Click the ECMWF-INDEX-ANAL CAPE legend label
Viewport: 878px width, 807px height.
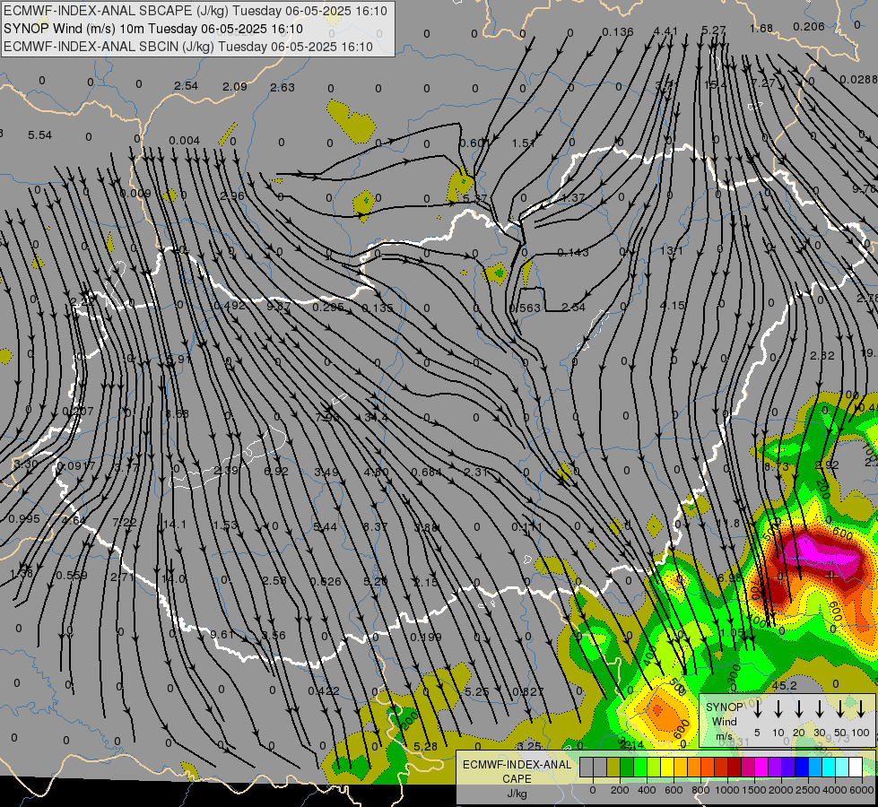517,771
